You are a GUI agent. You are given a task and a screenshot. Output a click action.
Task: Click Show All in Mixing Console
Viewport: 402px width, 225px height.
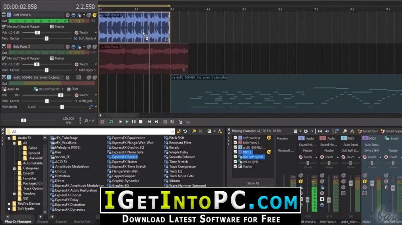coord(253,184)
